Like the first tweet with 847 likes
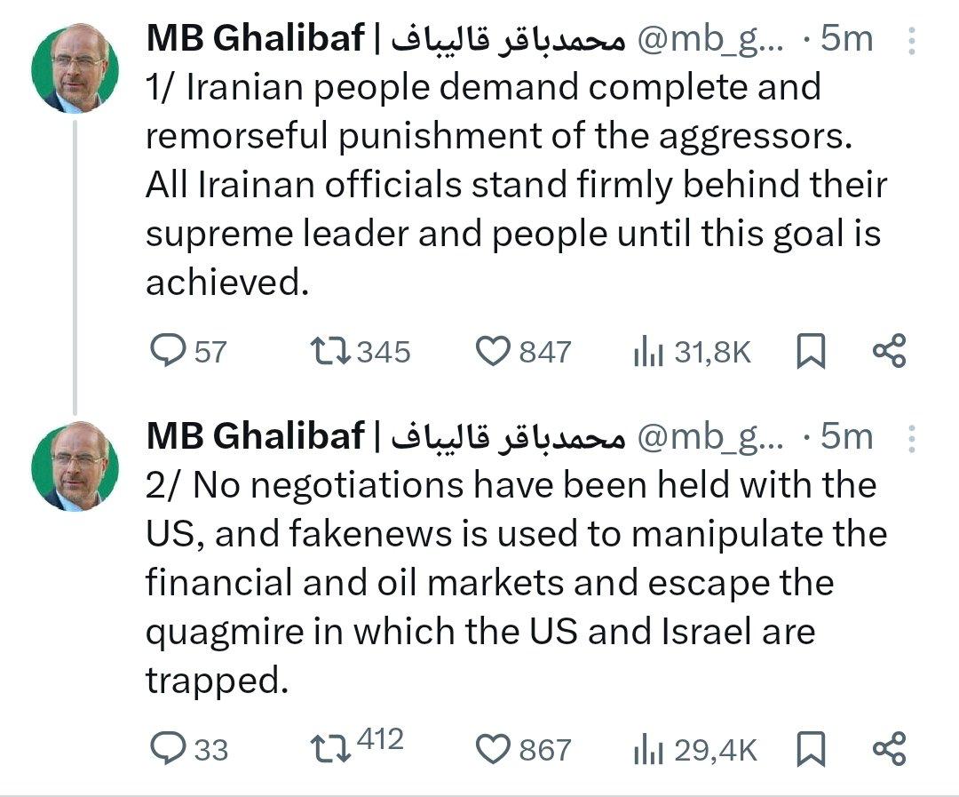959x797 pixels. click(491, 352)
